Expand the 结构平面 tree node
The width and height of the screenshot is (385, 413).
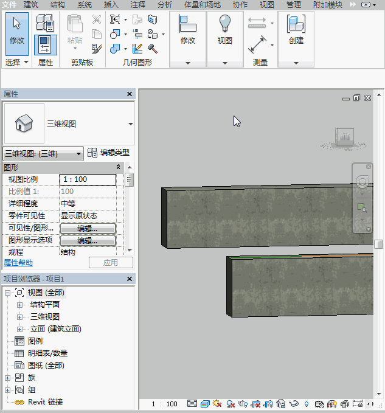19,305
